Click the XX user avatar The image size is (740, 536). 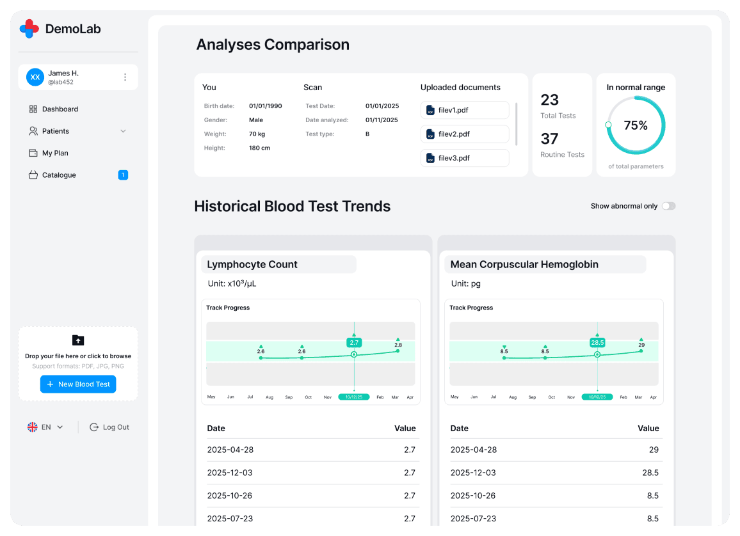pos(35,77)
